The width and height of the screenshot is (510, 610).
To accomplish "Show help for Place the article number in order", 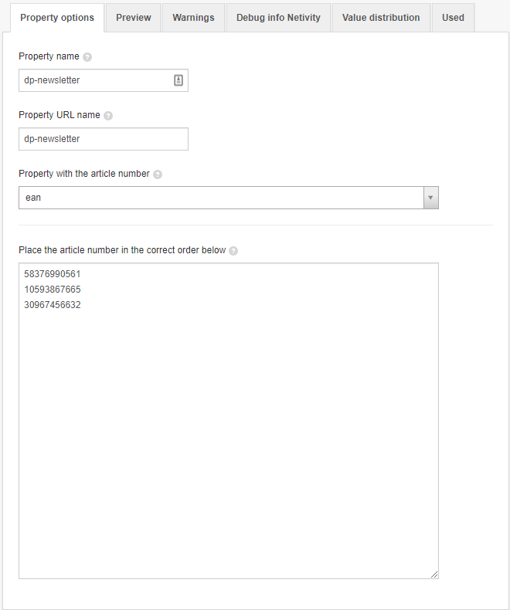I will coord(233,251).
